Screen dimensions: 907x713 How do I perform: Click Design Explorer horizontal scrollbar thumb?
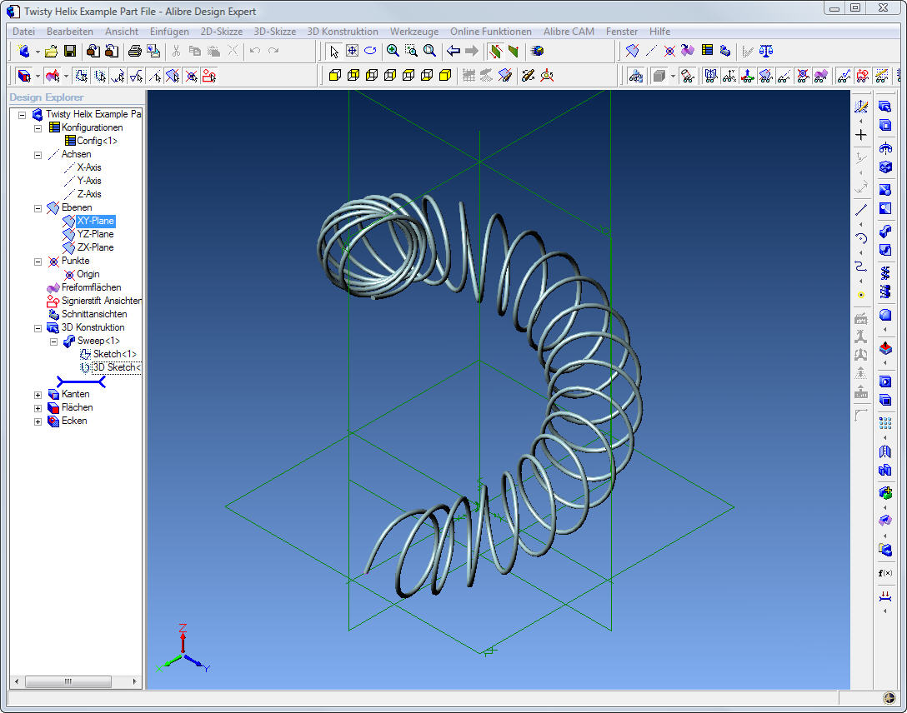[x=68, y=681]
